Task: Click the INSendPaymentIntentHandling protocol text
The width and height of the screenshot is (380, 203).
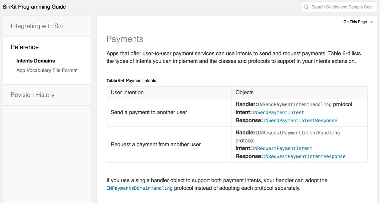Action: click(x=305, y=104)
